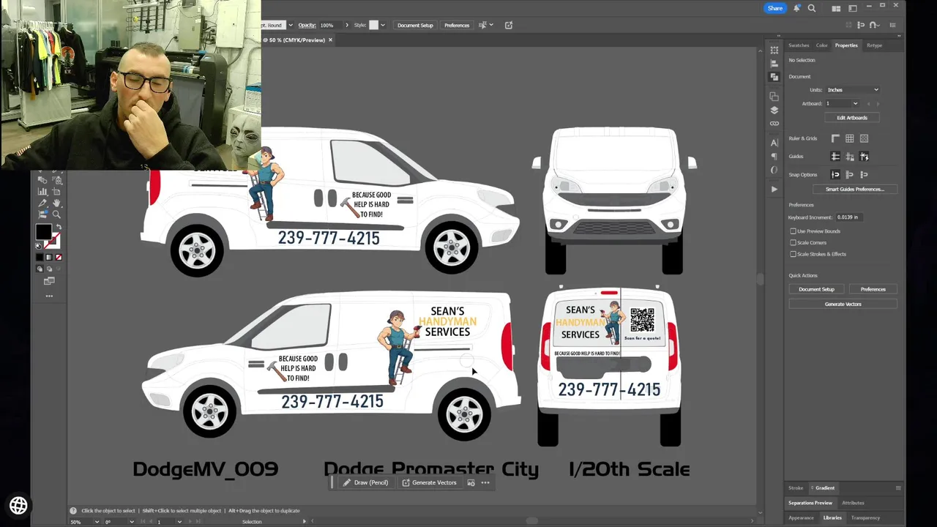Switch workspace icon at top right

click(853, 9)
